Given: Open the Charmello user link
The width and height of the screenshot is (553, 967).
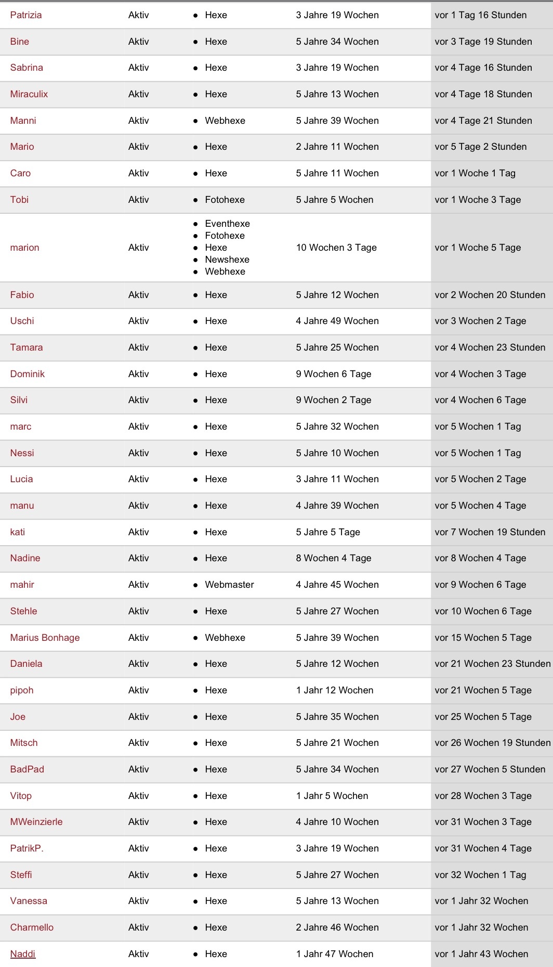Looking at the screenshot, I should pyautogui.click(x=32, y=927).
